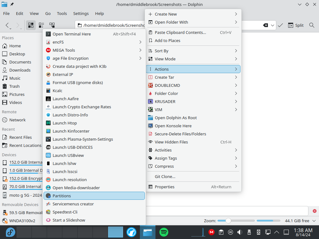Switch to Details tree view icon

click(x=52, y=25)
